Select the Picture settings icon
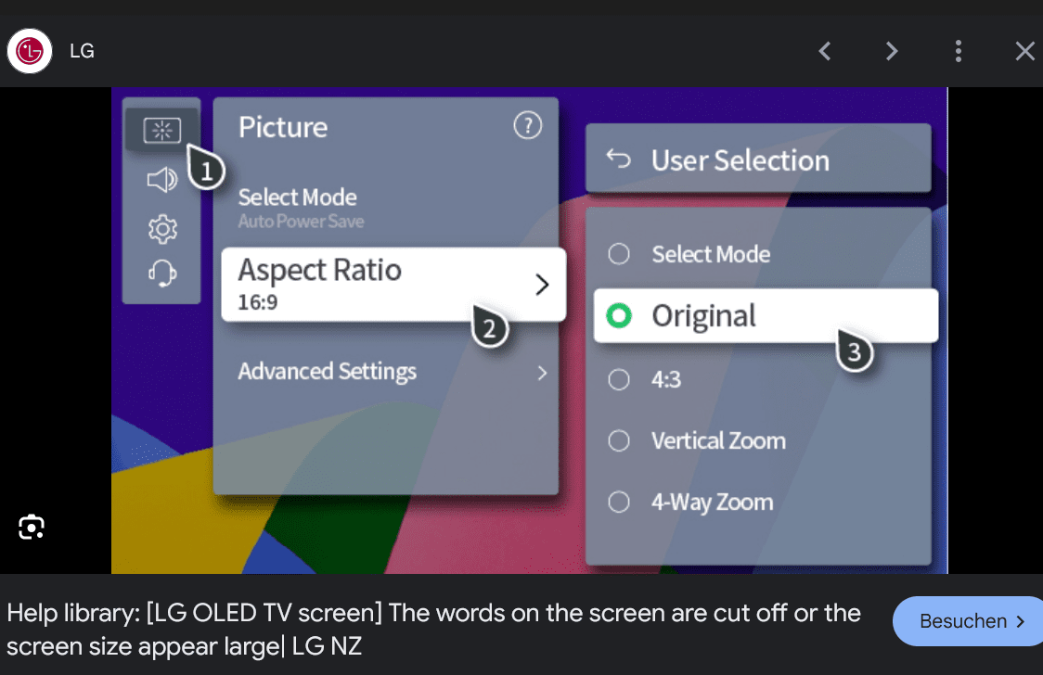 [161, 131]
